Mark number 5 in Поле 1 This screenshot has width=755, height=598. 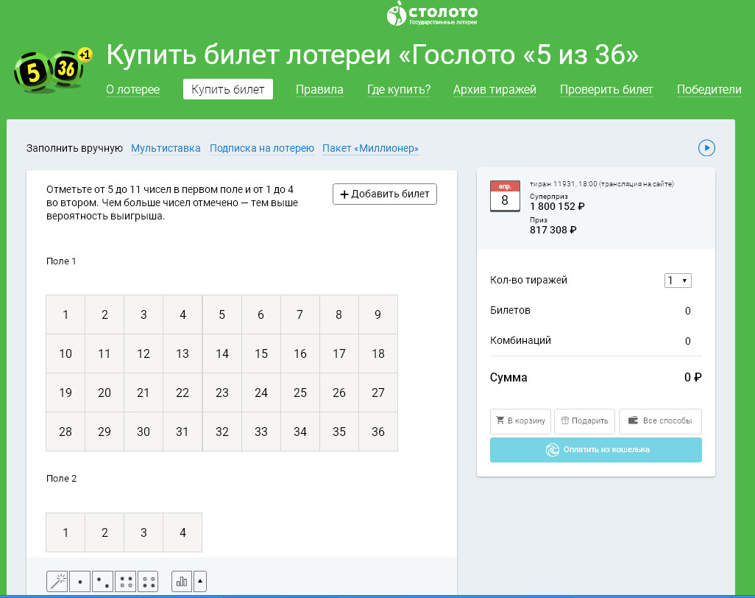point(222,314)
